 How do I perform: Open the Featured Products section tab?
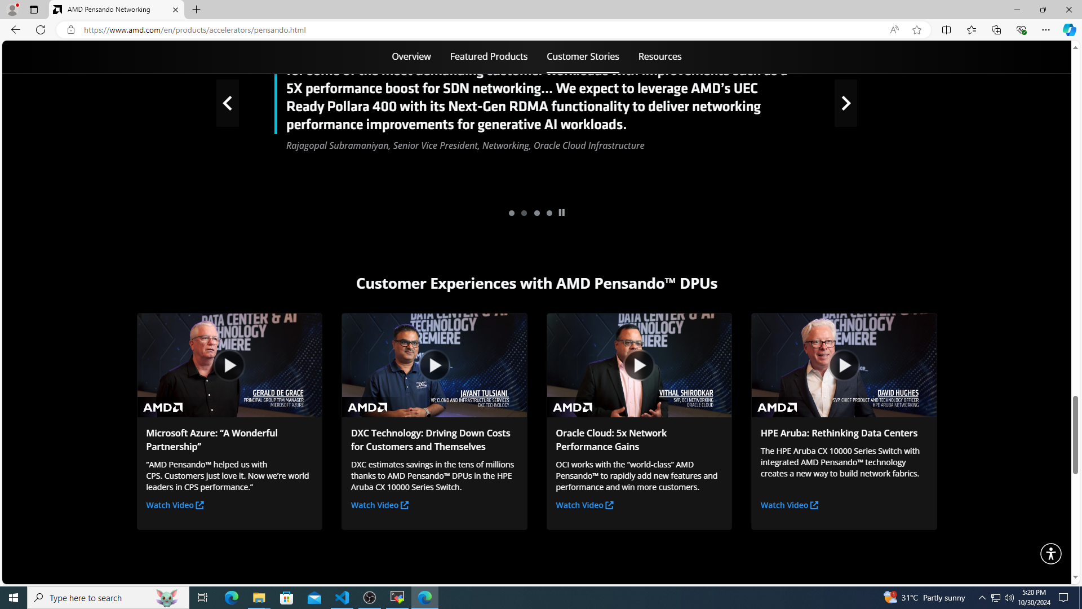(x=489, y=56)
